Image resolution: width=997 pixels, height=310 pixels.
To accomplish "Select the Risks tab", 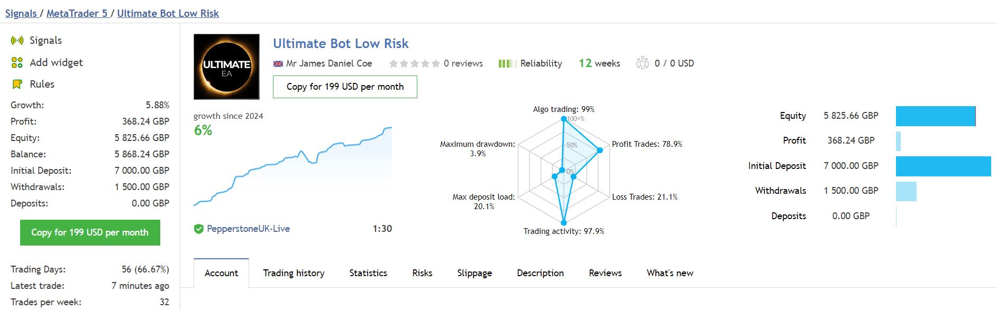I will pos(422,273).
